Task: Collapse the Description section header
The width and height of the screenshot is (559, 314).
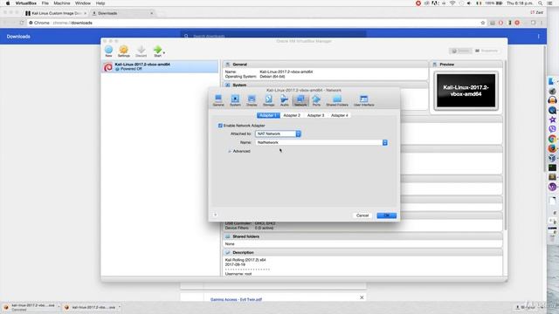Action: pos(243,252)
